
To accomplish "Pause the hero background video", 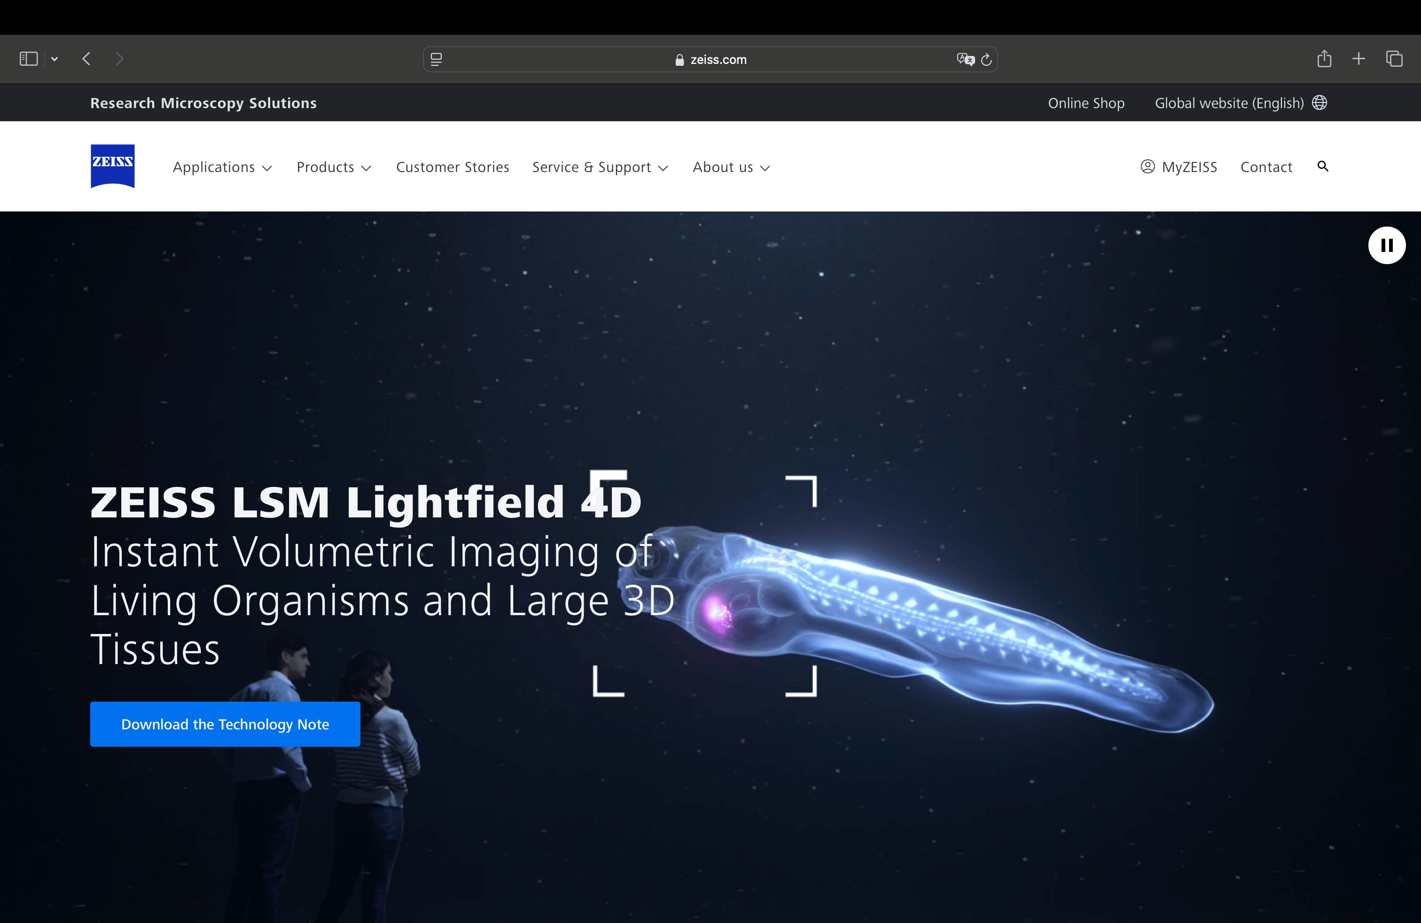I will (1386, 245).
